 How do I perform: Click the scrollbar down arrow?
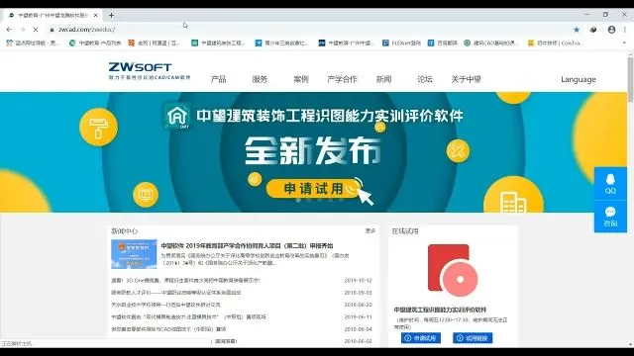point(630,344)
